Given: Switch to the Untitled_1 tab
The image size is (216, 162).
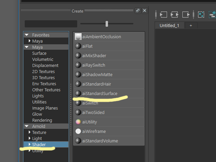Looking at the screenshot, I should point(169,26).
